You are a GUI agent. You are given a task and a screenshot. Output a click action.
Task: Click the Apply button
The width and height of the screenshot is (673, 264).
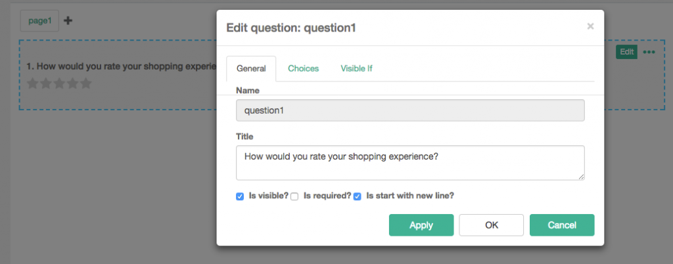(x=421, y=225)
